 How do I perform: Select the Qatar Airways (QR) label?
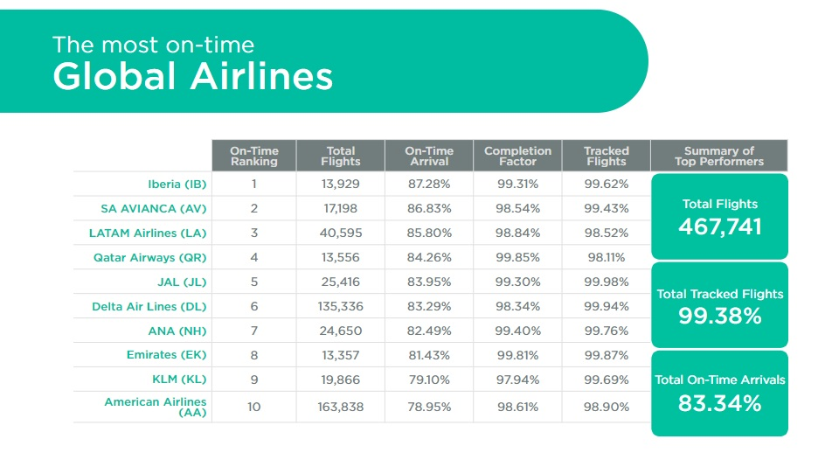click(x=149, y=258)
